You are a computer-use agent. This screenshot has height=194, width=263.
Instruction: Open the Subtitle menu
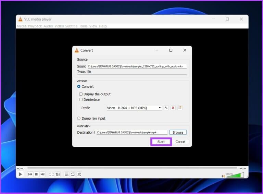(71, 26)
